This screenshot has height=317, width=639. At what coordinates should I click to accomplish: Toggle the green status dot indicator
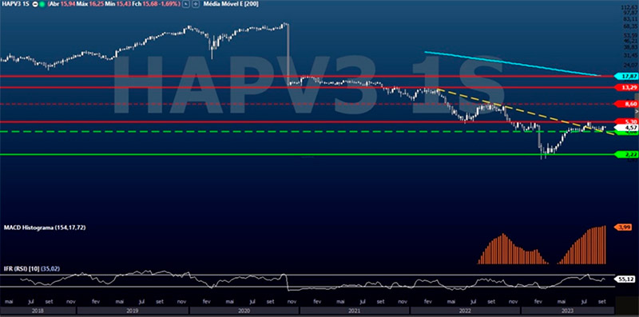click(x=42, y=4)
